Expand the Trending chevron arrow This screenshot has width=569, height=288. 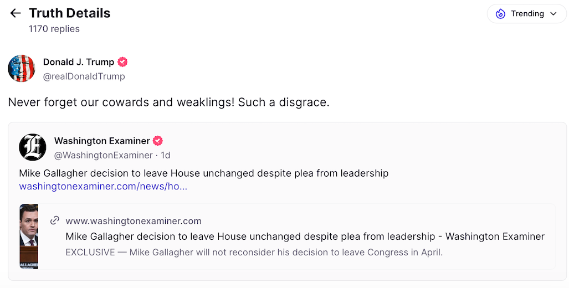click(x=553, y=14)
